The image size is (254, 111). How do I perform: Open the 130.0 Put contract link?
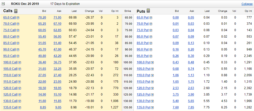[144, 101]
